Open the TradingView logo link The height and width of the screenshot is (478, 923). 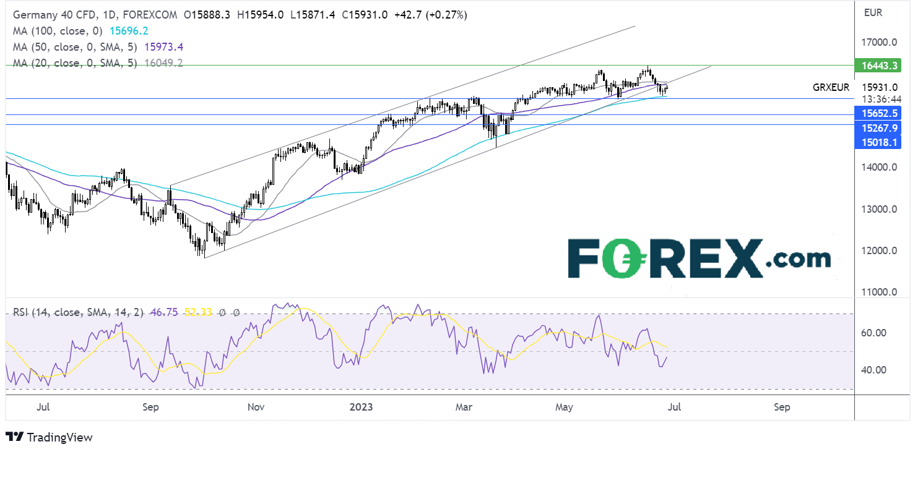[x=49, y=437]
